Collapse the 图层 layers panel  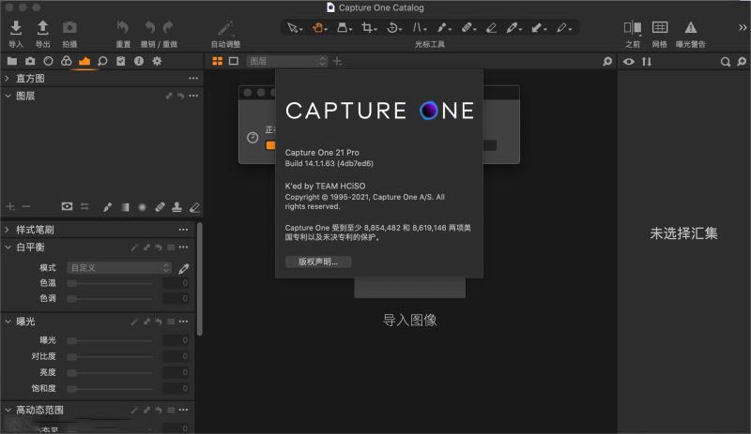[x=8, y=96]
